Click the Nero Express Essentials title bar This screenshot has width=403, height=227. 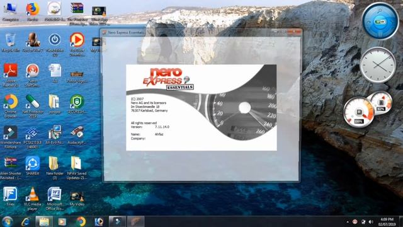pyautogui.click(x=201, y=32)
